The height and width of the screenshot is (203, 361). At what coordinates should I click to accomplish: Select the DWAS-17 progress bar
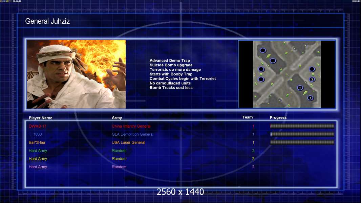(x=302, y=126)
